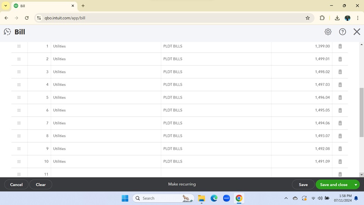The image size is (364, 205).
Task: Open the Windows Start menu
Action: (125, 198)
